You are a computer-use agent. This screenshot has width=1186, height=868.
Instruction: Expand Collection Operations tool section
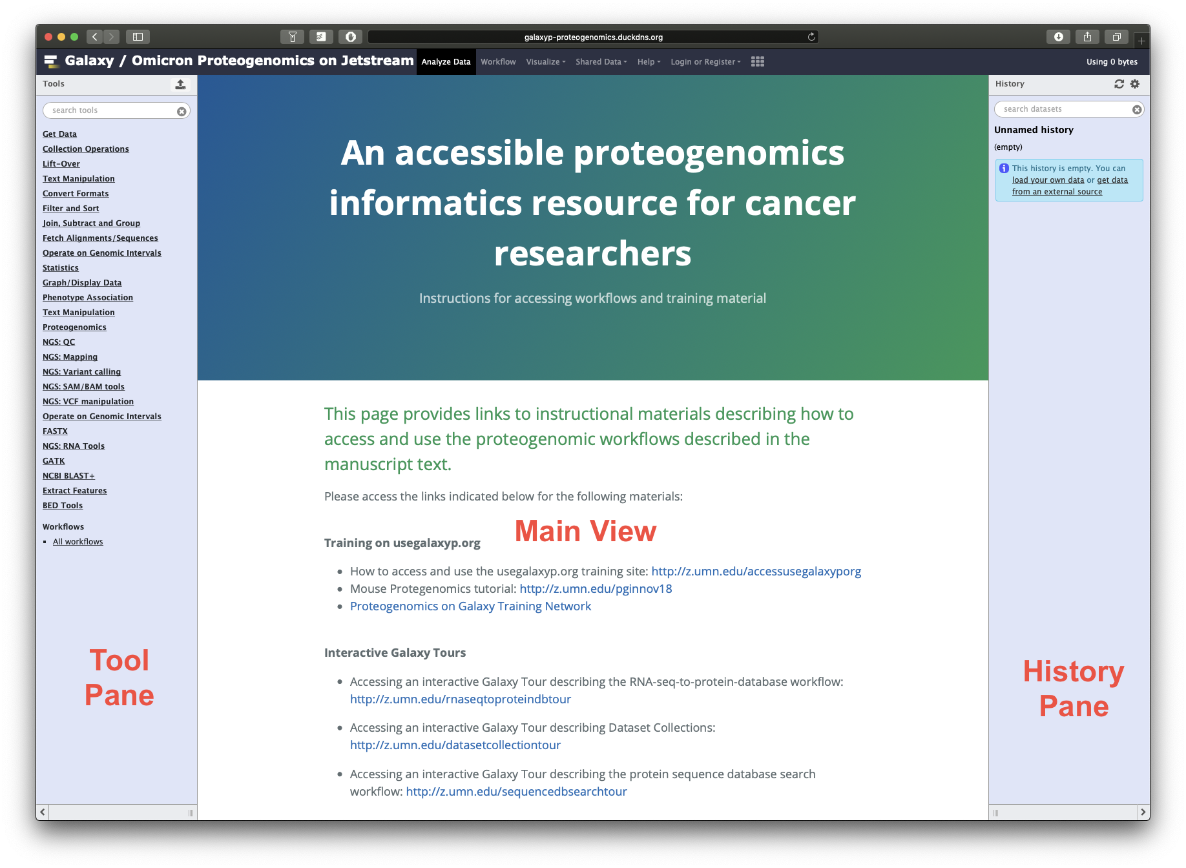pos(86,149)
